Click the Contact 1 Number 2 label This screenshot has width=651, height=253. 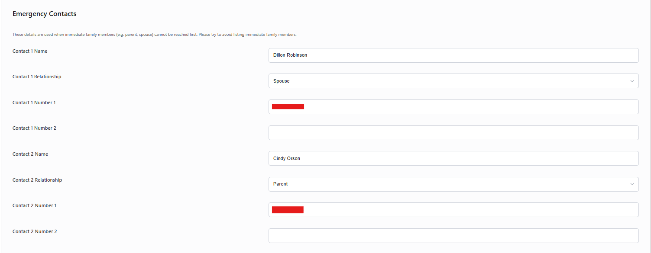click(34, 128)
